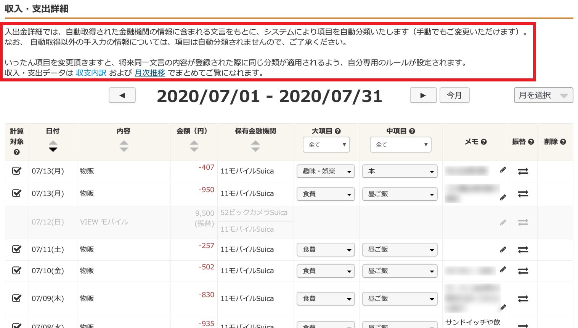The width and height of the screenshot is (578, 328).
Task: Open 趣味・娯楽 category dropdown
Action: click(x=326, y=171)
